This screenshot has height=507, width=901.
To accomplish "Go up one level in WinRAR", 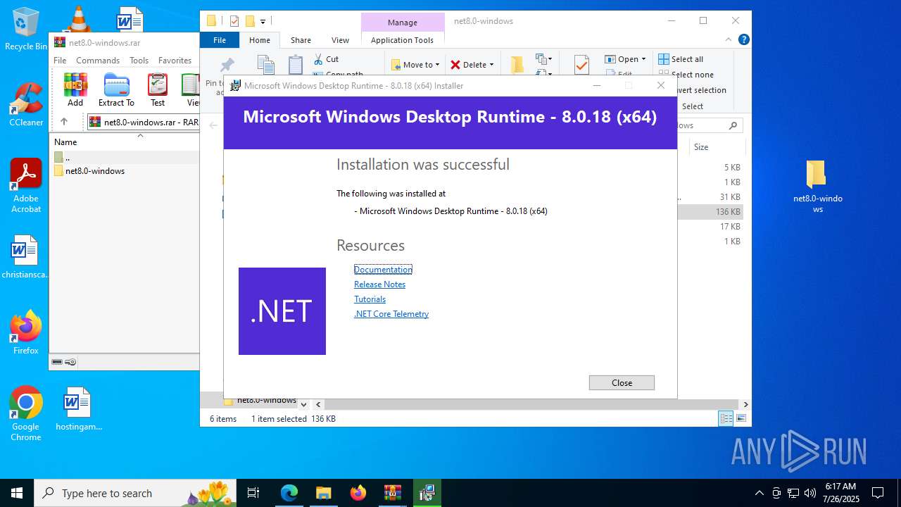I will (64, 122).
